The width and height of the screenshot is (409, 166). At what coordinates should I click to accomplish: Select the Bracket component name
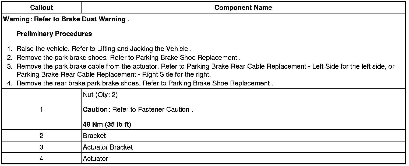coord(94,136)
